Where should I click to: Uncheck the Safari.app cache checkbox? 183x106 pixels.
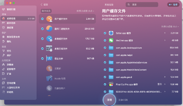pyautogui.click(x=105, y=33)
